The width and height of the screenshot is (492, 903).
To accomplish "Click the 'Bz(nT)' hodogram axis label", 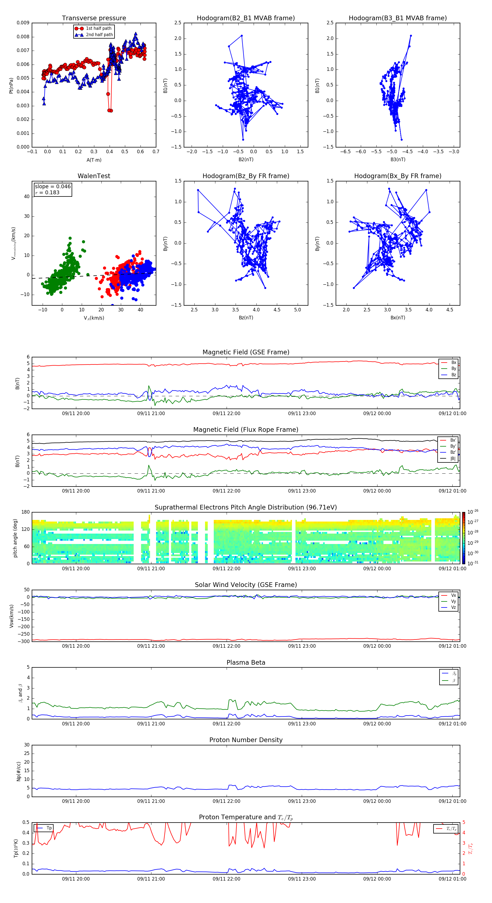I will point(246,318).
